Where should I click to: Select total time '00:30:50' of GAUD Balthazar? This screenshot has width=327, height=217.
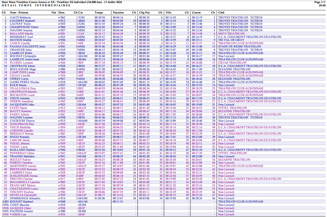(100, 18)
